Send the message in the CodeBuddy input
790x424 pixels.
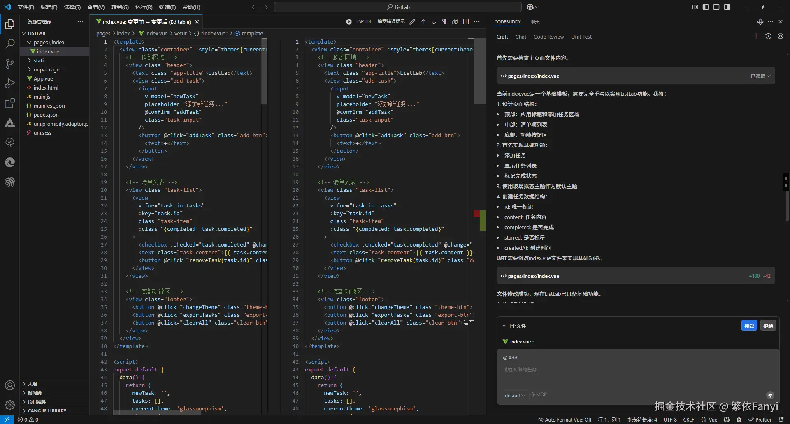click(770, 395)
